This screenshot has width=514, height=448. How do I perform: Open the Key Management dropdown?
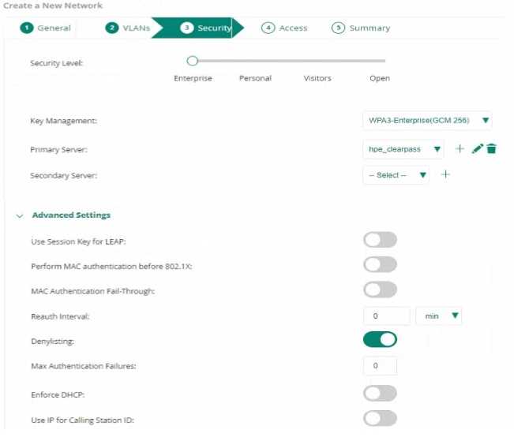pos(429,121)
